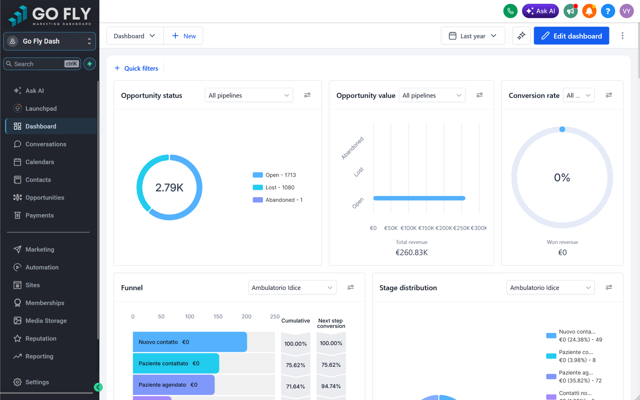This screenshot has height=400, width=640.
Task: Open the Funnel Ambulatorio Idice pipeline dropdown
Action: (292, 287)
